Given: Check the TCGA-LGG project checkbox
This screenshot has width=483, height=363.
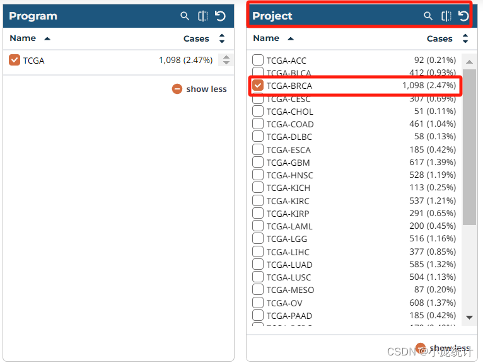Looking at the screenshot, I should [x=258, y=238].
